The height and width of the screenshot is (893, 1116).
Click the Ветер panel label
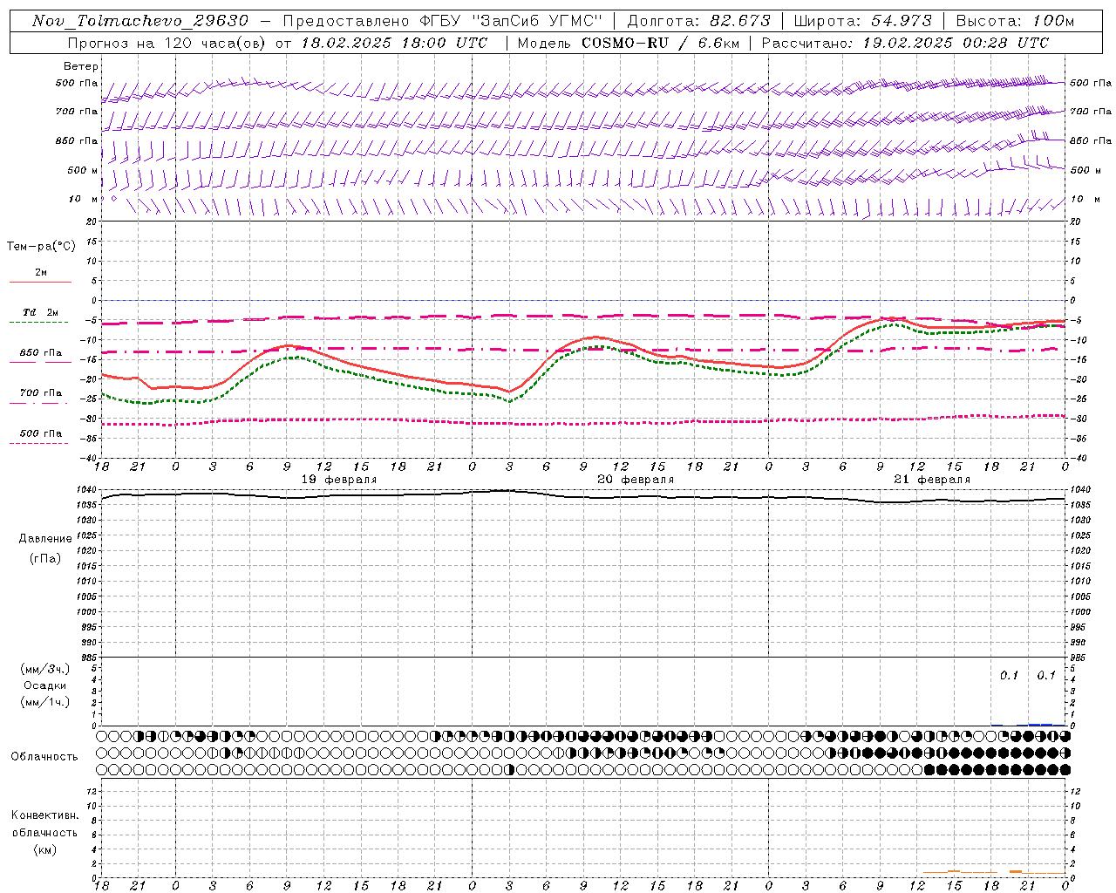[81, 66]
